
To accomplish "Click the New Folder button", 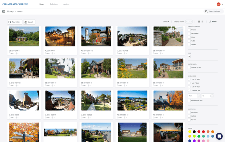I will [15, 22].
